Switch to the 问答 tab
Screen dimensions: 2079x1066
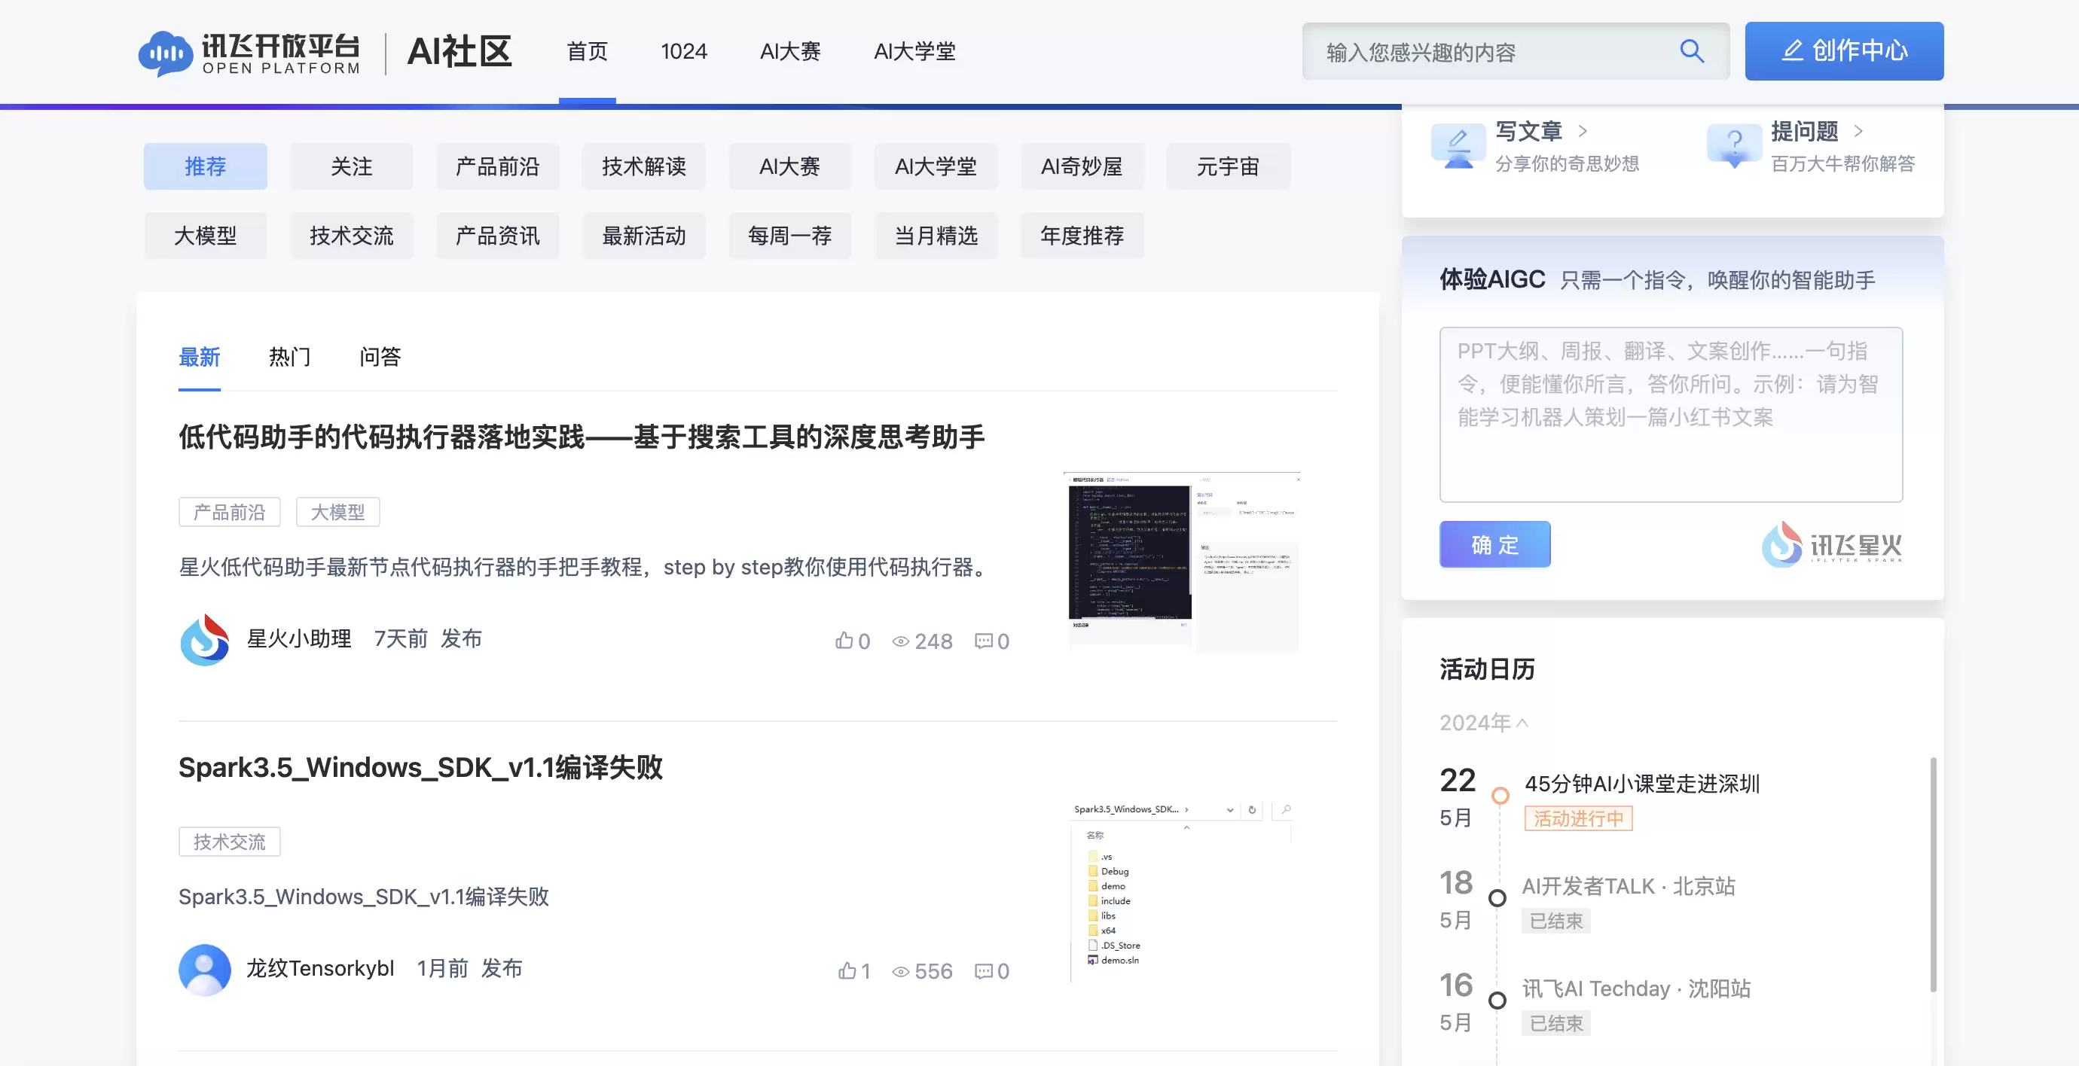(380, 356)
